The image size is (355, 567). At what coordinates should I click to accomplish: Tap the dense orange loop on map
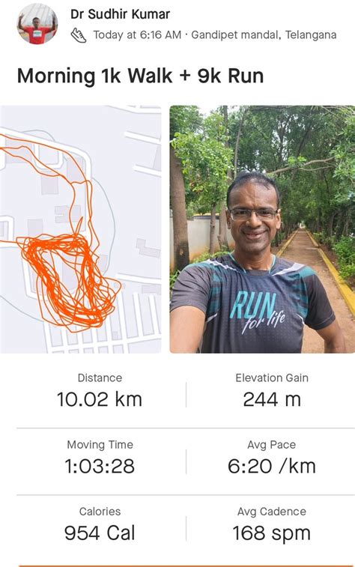tap(69, 280)
